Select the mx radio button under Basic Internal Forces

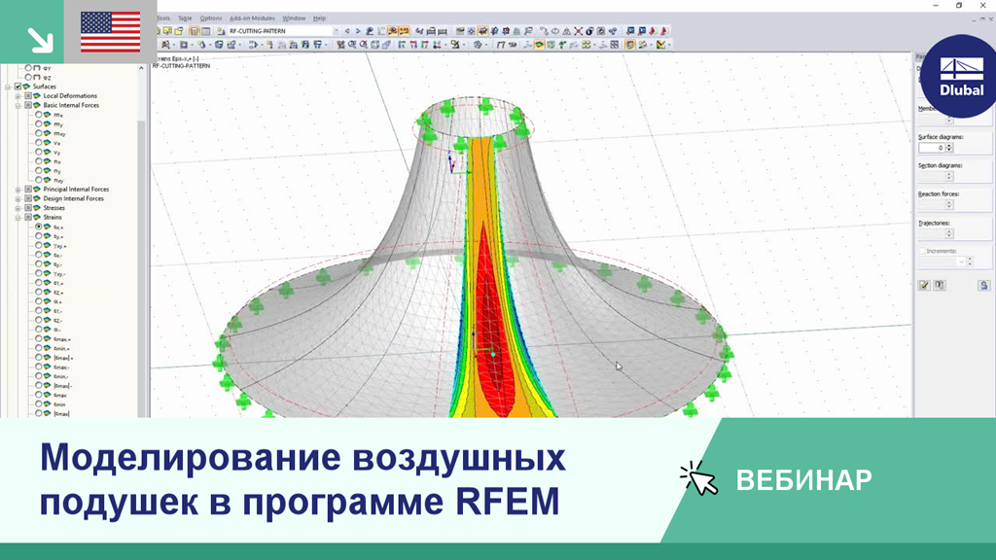(x=39, y=115)
